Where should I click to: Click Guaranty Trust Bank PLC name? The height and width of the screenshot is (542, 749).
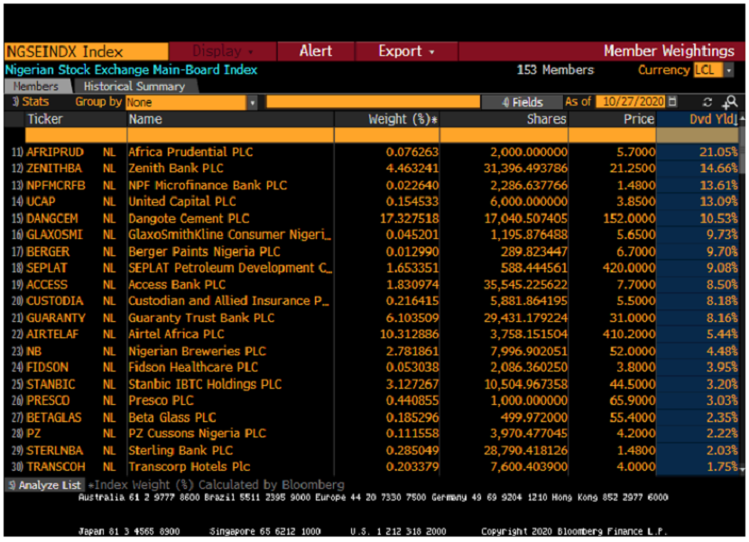(x=201, y=318)
